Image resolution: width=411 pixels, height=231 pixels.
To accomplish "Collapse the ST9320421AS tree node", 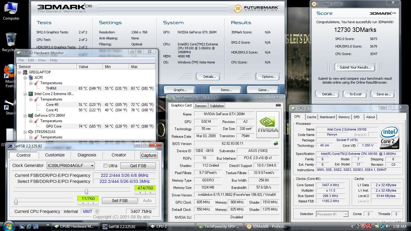I will [25, 132].
